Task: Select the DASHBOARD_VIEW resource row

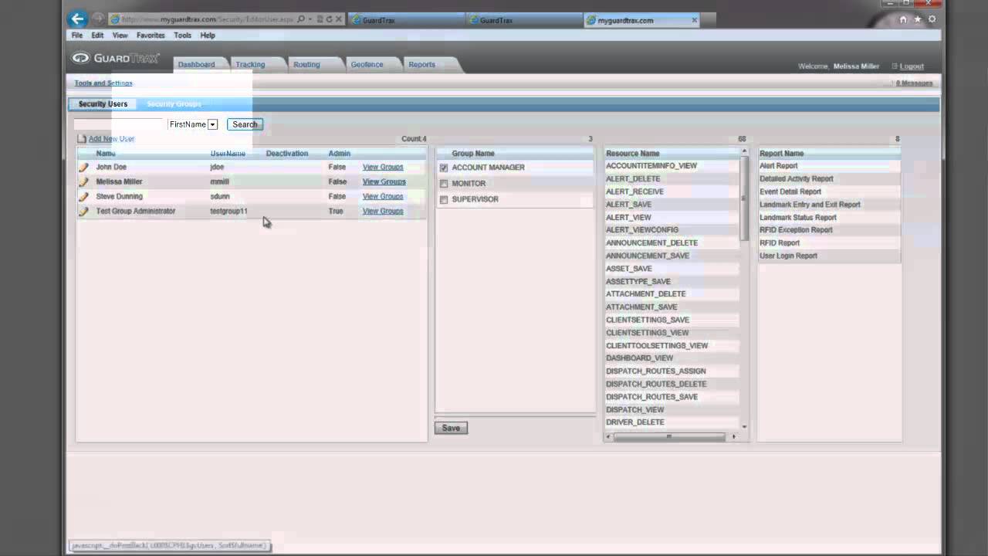Action: [672, 358]
